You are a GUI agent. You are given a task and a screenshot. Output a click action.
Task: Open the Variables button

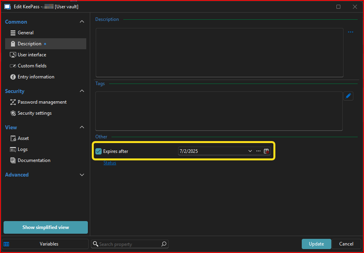[x=46, y=244]
